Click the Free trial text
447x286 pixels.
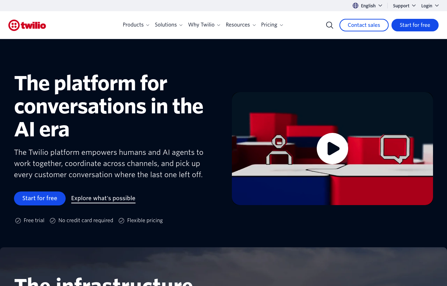click(34, 220)
